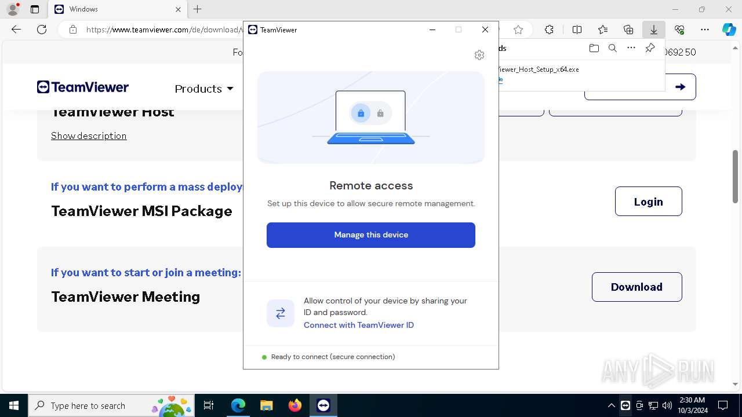Show hidden system tray icons
The image size is (742, 417).
pyautogui.click(x=612, y=405)
